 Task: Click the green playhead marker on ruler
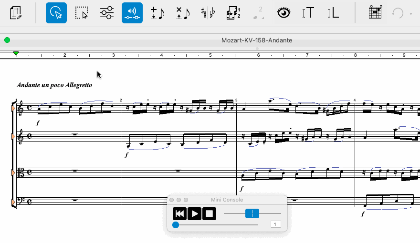pos(16,53)
